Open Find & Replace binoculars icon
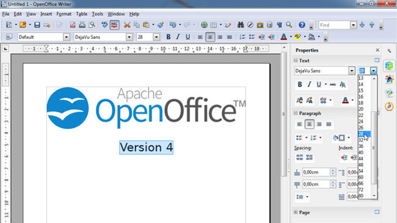 point(241,25)
